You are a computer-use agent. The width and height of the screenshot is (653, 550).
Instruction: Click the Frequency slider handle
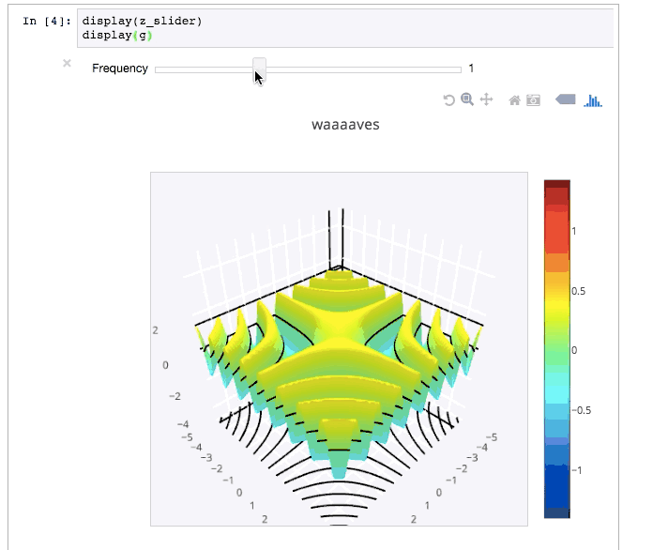tap(260, 69)
